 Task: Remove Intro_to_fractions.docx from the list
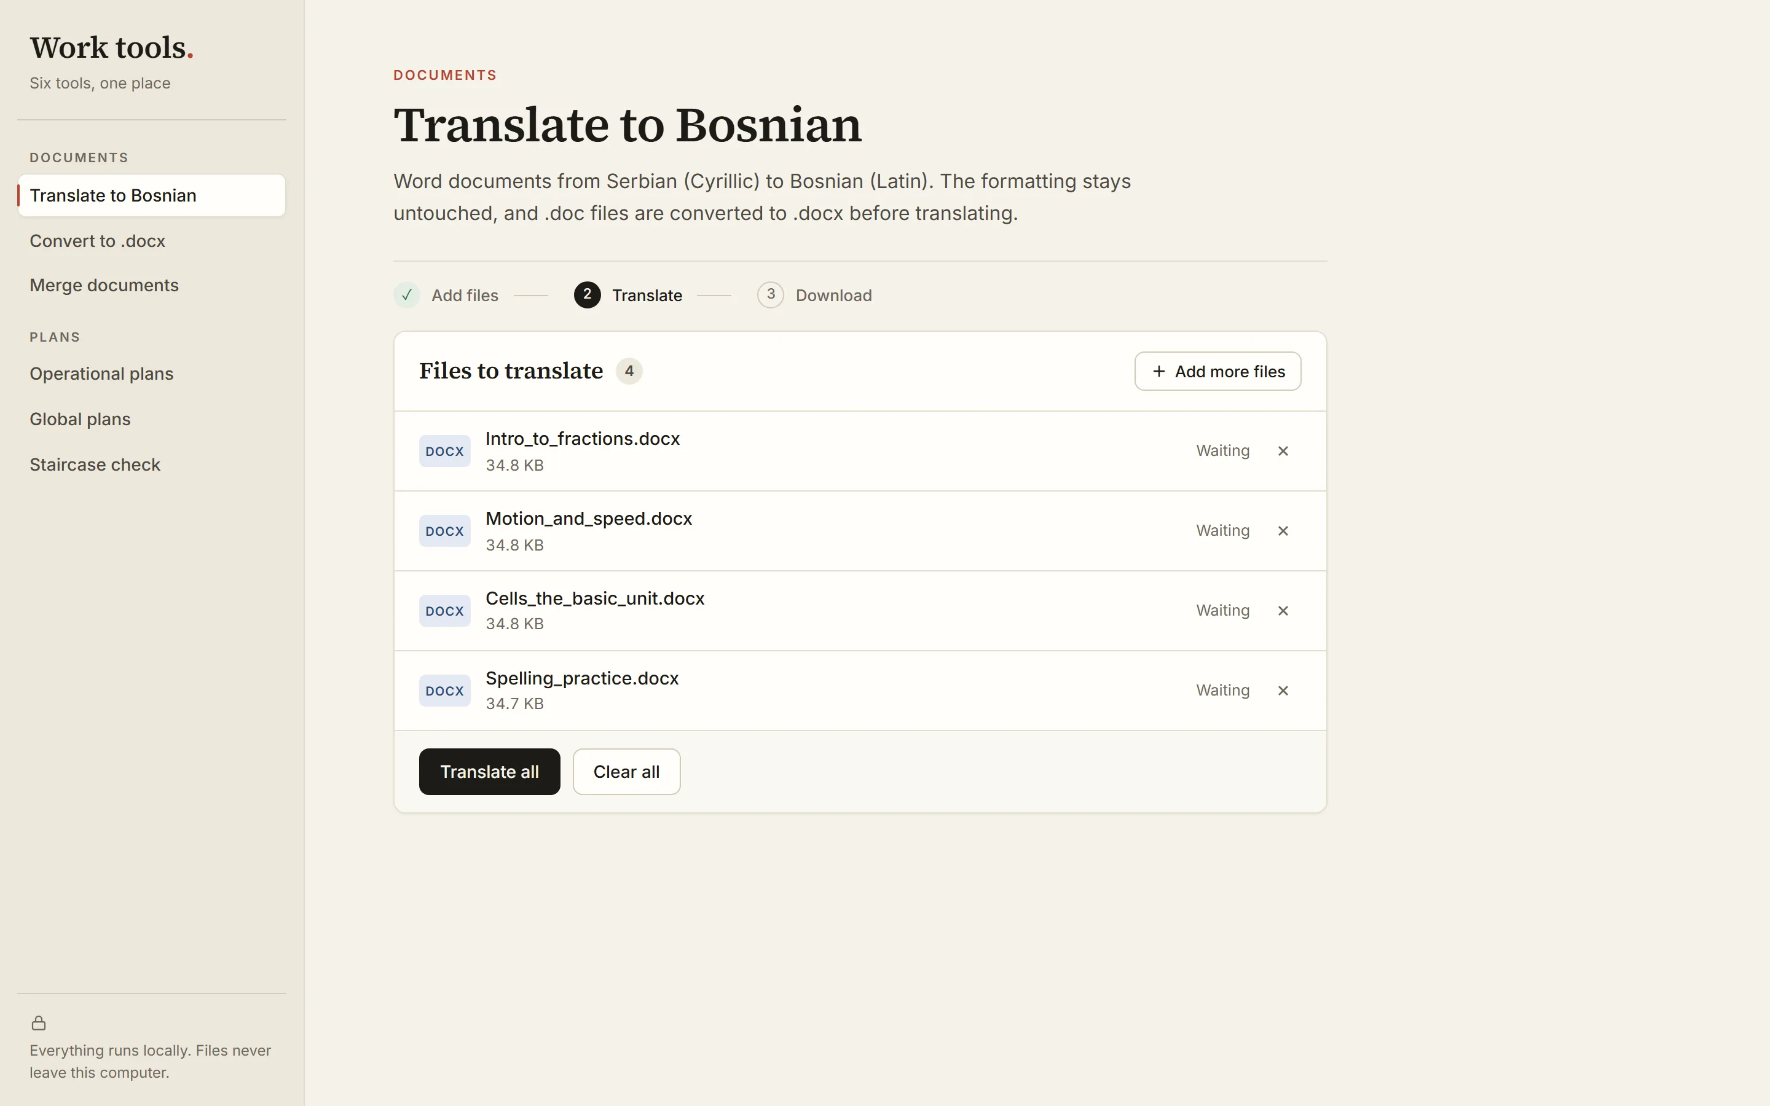[x=1283, y=452]
